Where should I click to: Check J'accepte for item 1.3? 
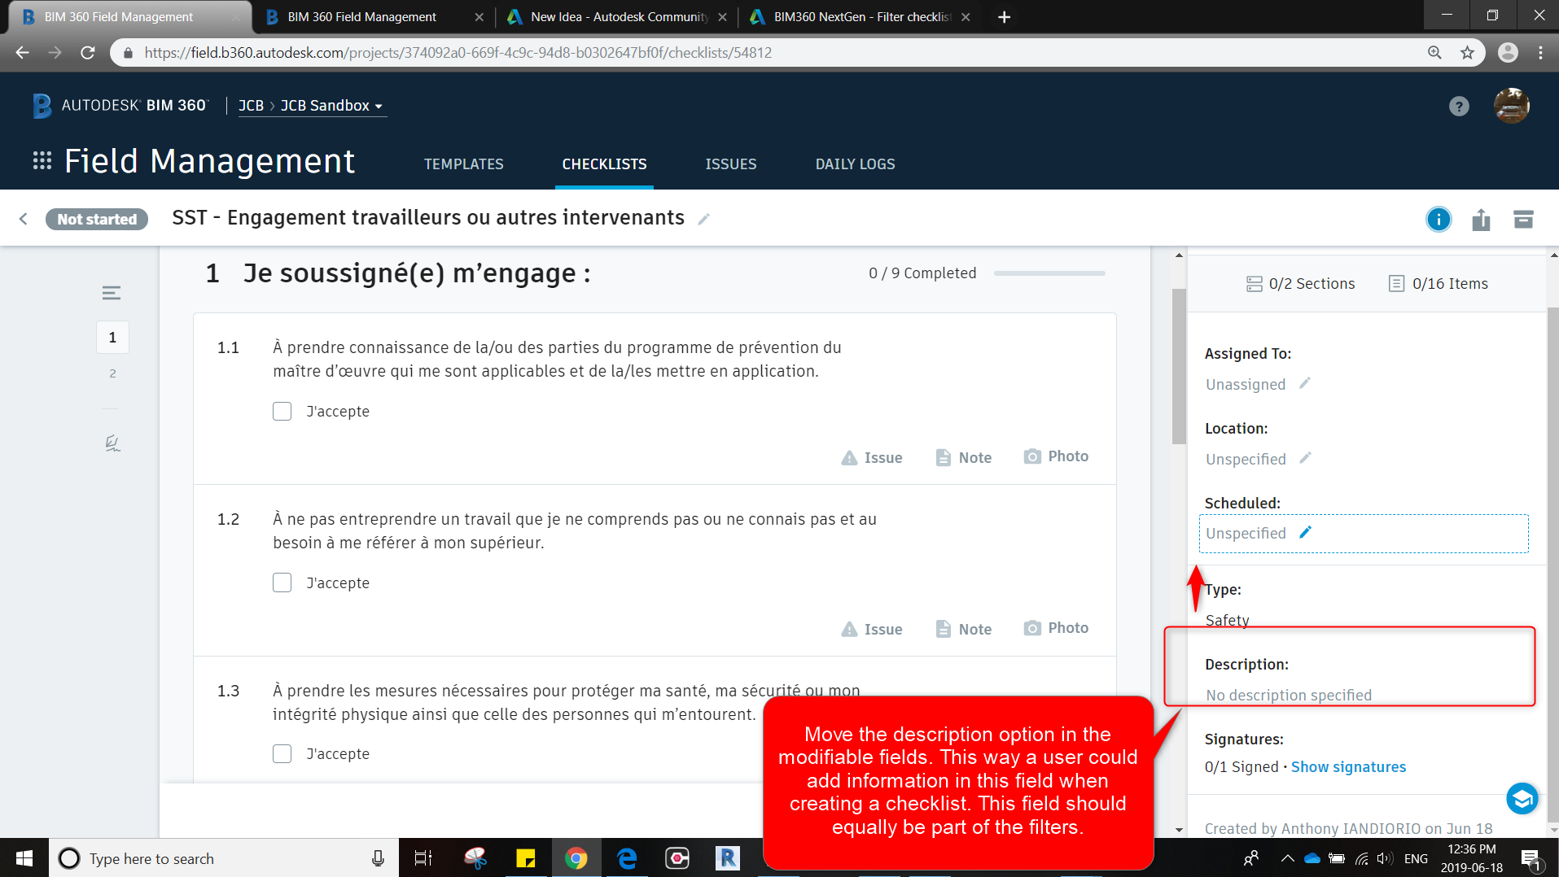coord(282,753)
